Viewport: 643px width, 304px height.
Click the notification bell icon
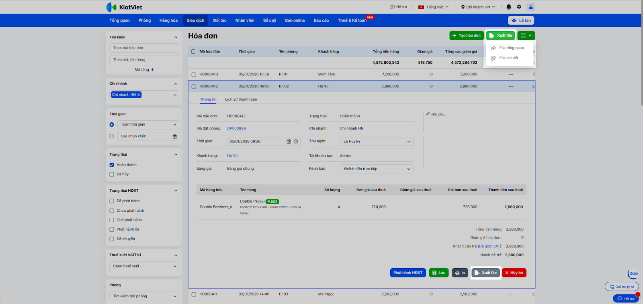[509, 7]
